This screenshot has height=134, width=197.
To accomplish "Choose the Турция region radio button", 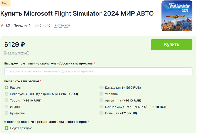I will tap(6, 100).
